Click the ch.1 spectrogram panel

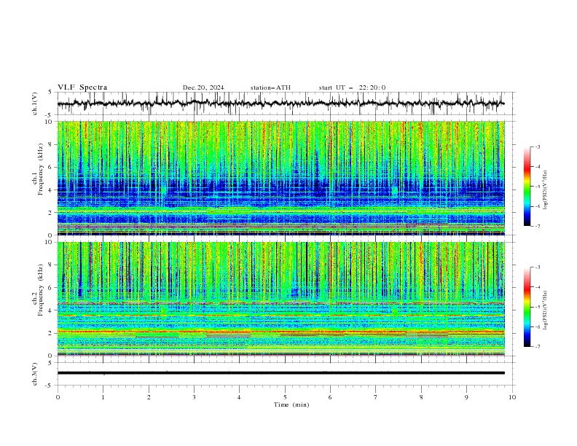[280, 178]
